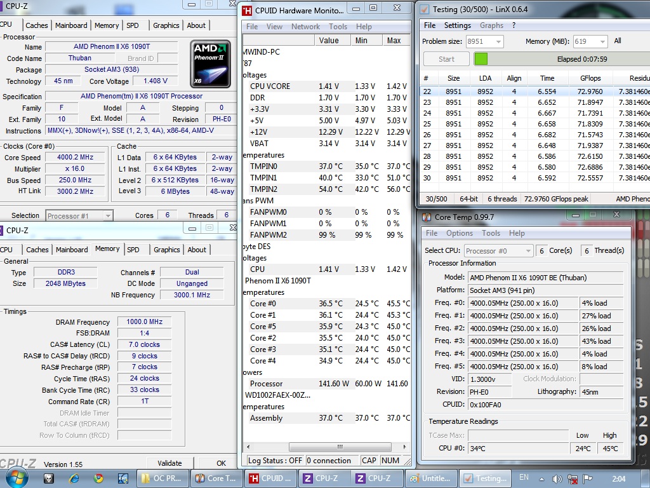Click the All memory button in LinX
The width and height of the screenshot is (650, 488).
(618, 41)
